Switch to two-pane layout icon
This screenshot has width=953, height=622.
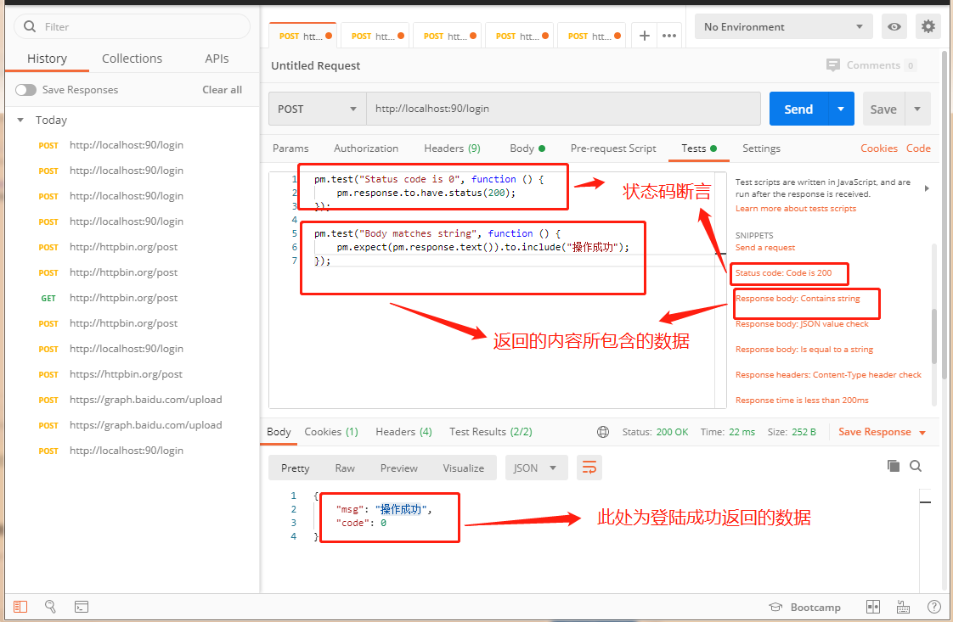[873, 607]
